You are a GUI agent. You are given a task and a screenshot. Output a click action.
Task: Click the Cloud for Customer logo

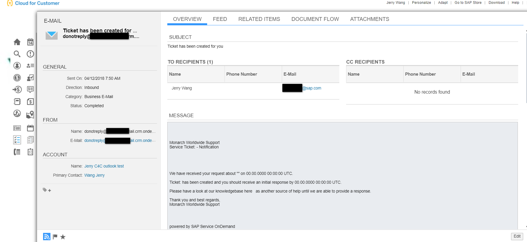point(33,3)
